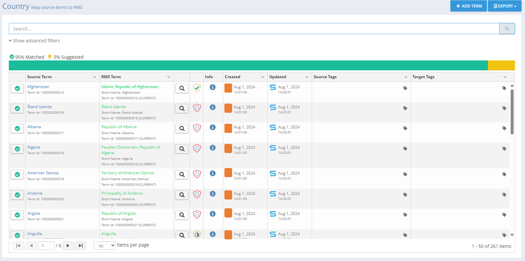Viewport: 525px width, 261px height.
Task: Toggle matched checkmark for American Samoa row
Action: coord(17,175)
